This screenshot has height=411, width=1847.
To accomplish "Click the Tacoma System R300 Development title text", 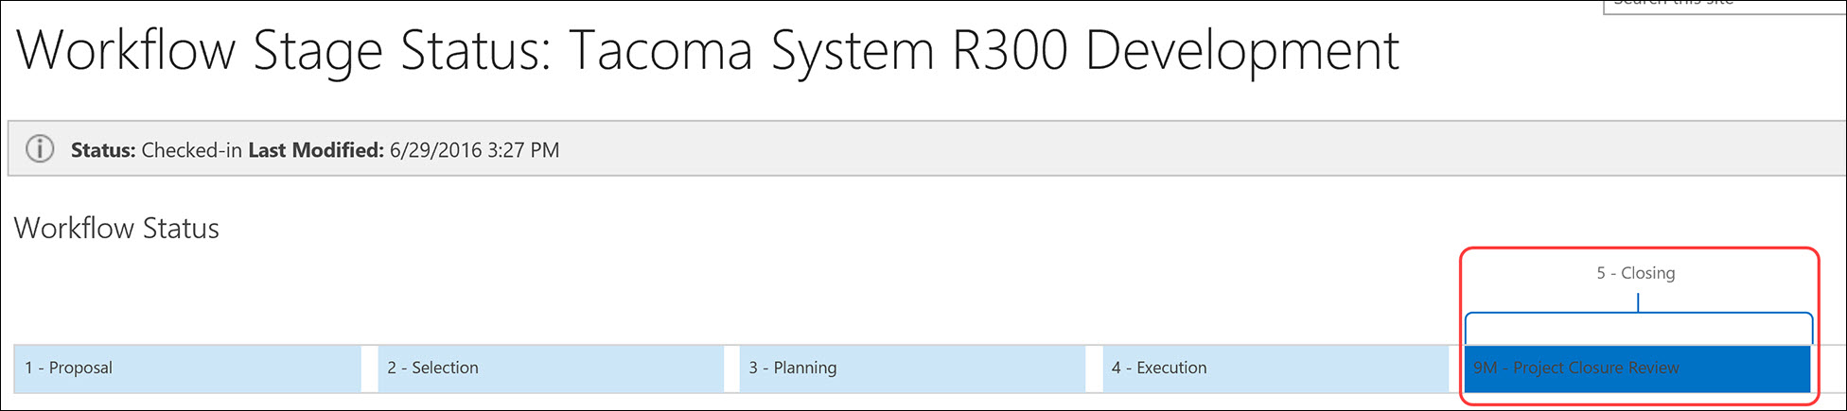I will (x=984, y=51).
